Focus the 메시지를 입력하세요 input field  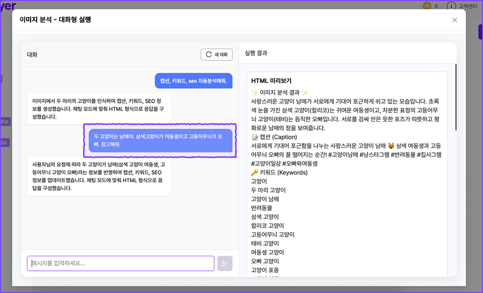point(120,263)
